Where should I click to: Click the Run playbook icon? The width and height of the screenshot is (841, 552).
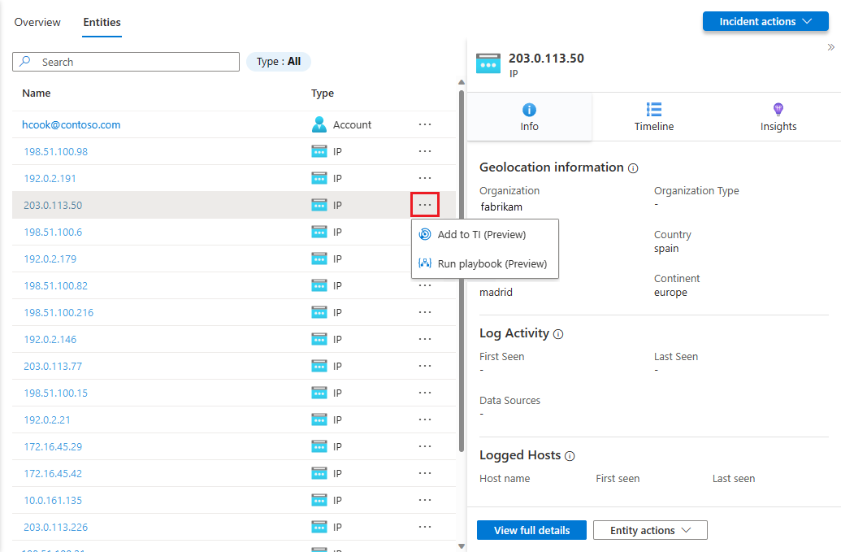coord(426,263)
